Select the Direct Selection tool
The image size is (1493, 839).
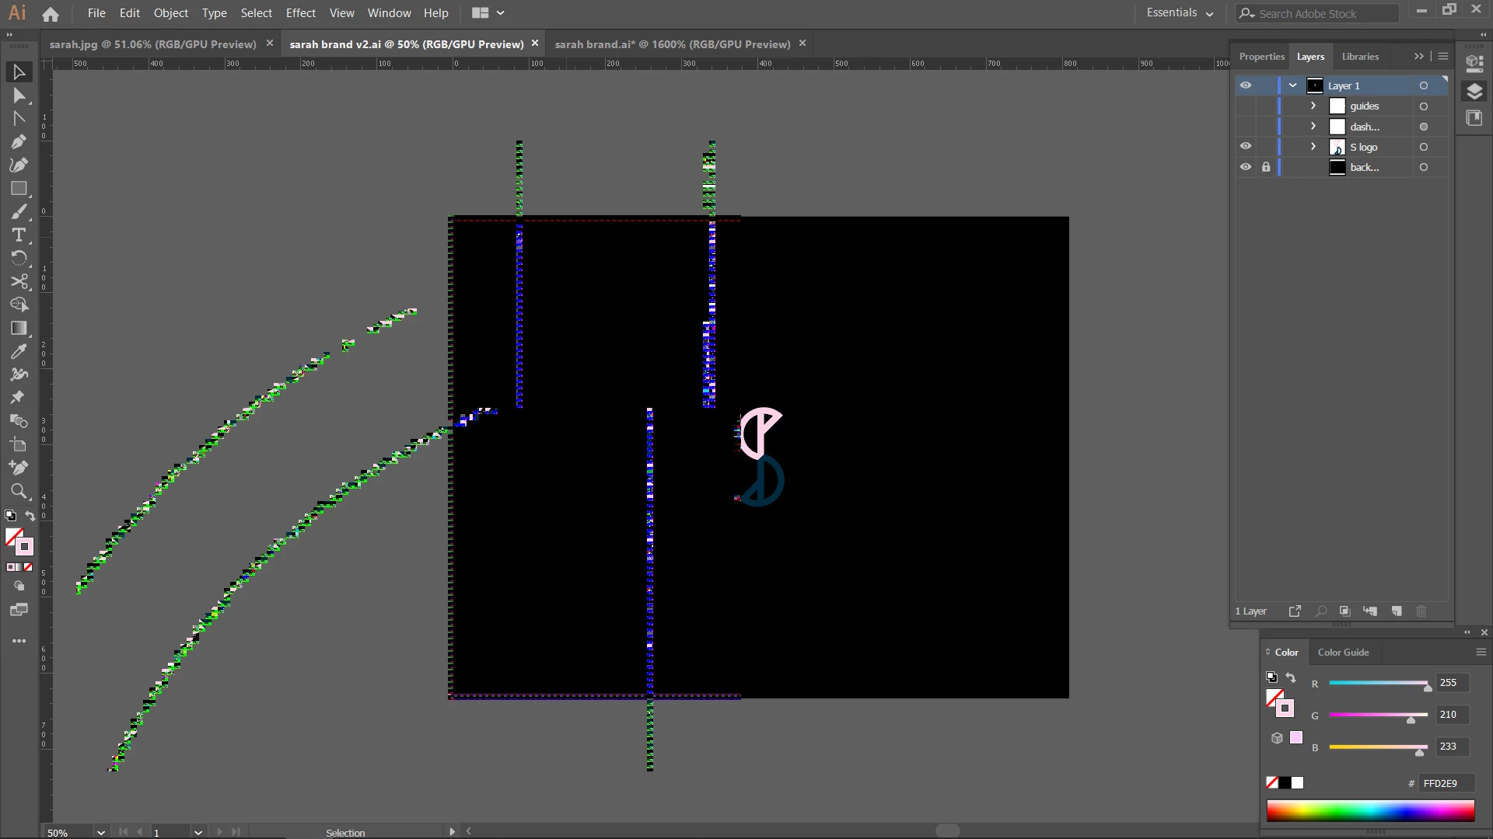19,96
